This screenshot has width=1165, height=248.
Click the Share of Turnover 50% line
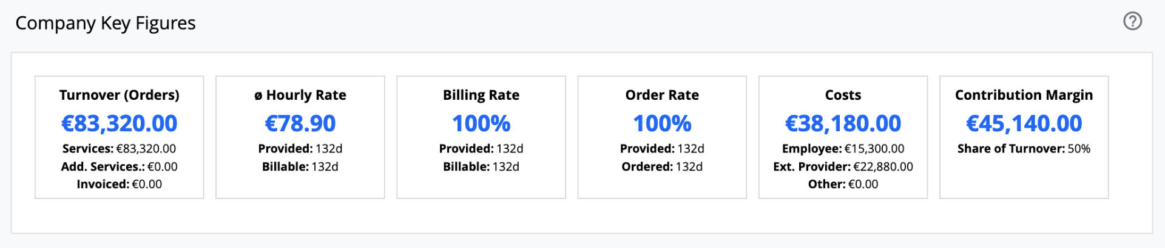pyautogui.click(x=1024, y=149)
